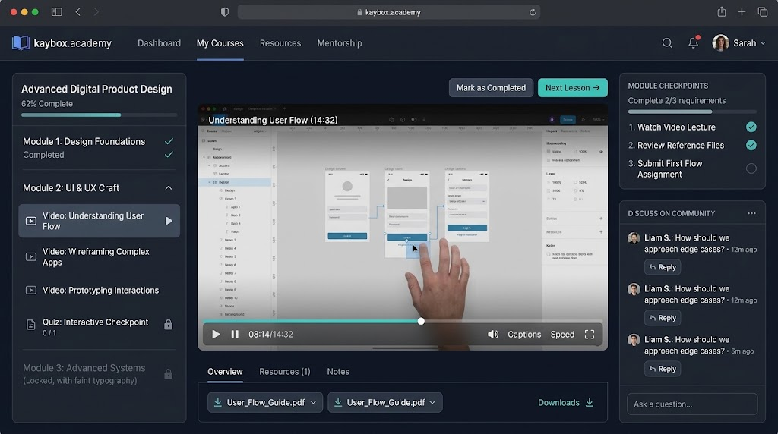Toggle Watch Video Lecture checkpoint check
The width and height of the screenshot is (778, 434).
click(751, 127)
